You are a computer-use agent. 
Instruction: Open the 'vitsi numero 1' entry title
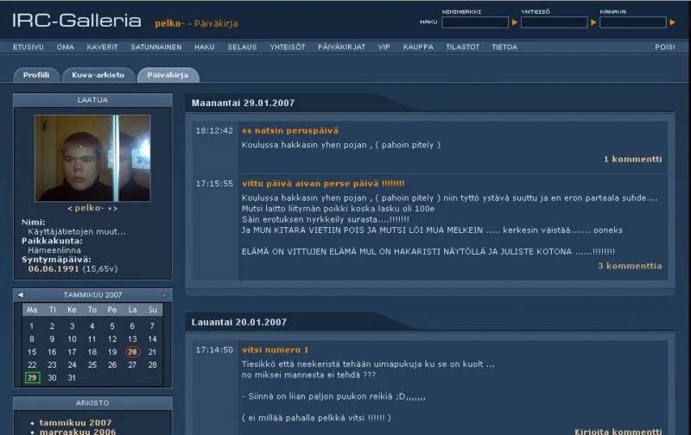tap(275, 350)
